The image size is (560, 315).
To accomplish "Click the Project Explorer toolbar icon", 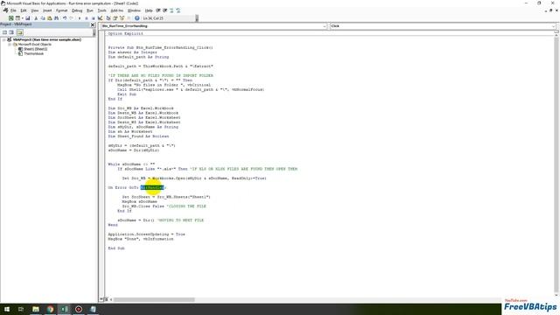I will (x=108, y=18).
